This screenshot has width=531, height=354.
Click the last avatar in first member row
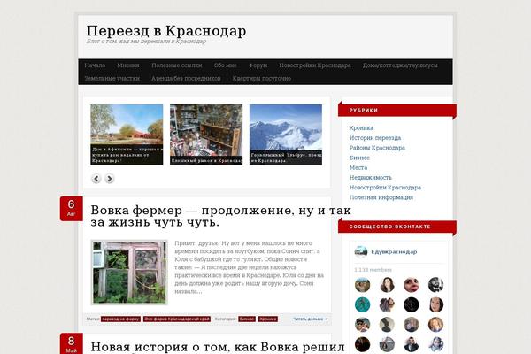[435, 285]
